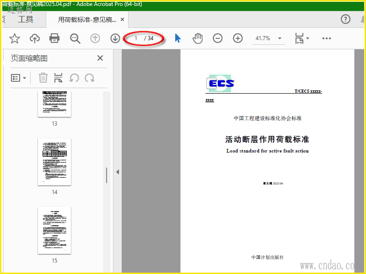Viewport: 366px width, 274px height.
Task: Select page 14 thumbnail
Action: point(54,162)
